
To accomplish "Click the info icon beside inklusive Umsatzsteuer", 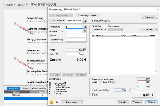I will [x=130, y=90].
